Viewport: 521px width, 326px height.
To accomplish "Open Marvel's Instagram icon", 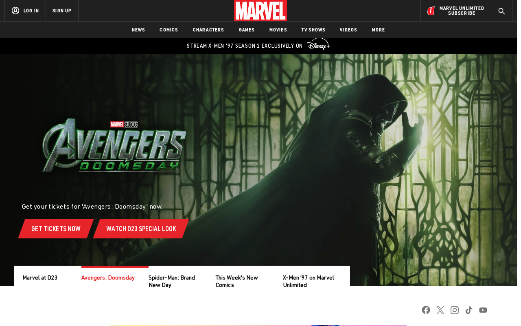I will 455,310.
